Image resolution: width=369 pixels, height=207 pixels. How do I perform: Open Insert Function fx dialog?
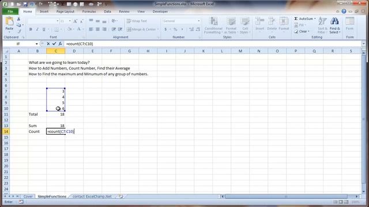coord(60,44)
